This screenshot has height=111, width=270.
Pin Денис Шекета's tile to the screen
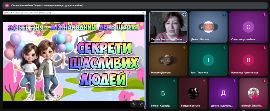tap(202, 27)
